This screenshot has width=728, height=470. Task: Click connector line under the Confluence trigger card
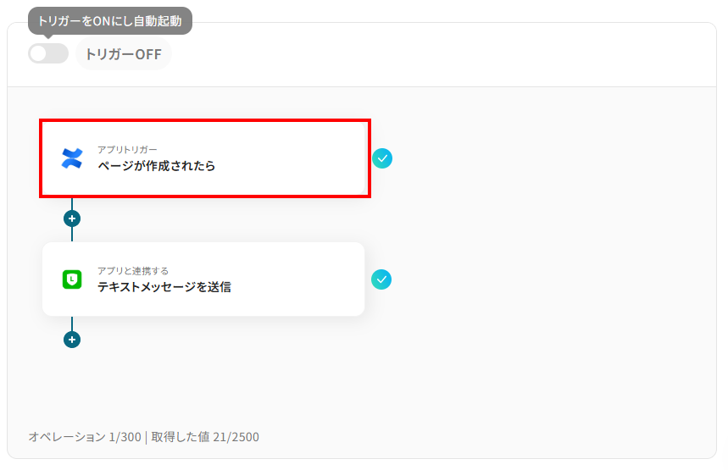click(72, 203)
